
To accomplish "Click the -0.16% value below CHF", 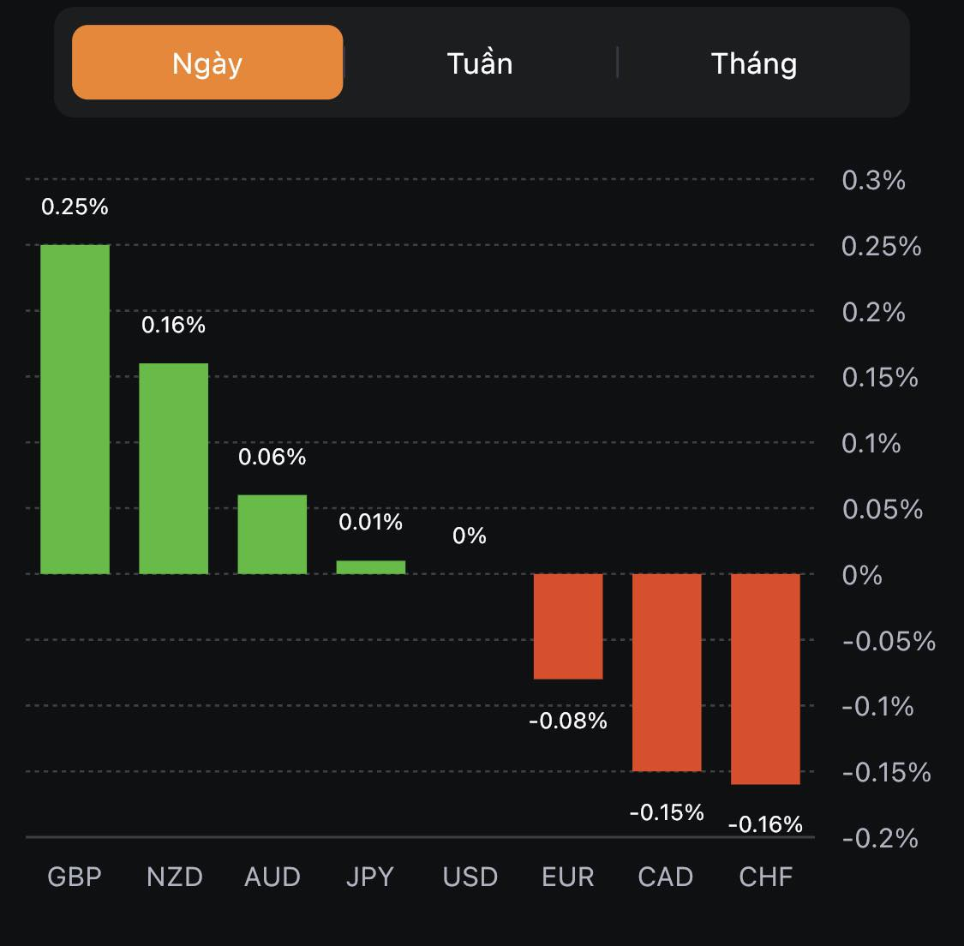I will 765,824.
